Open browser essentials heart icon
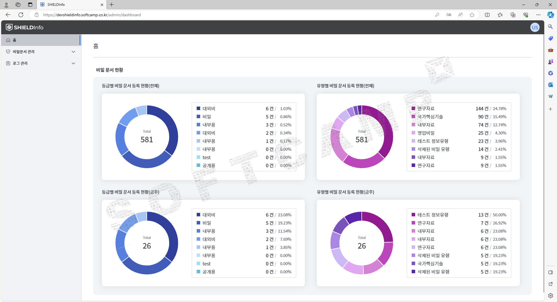557x302 pixels. point(526,15)
